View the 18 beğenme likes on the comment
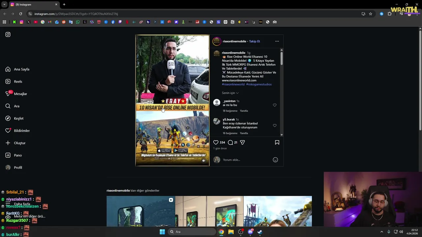The width and height of the screenshot is (422, 237). (x=230, y=111)
